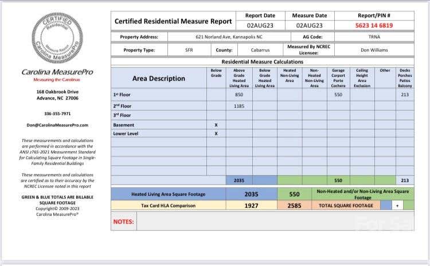Click inside the NOTES text area
This screenshot has height=266, width=430.
[x=275, y=221]
